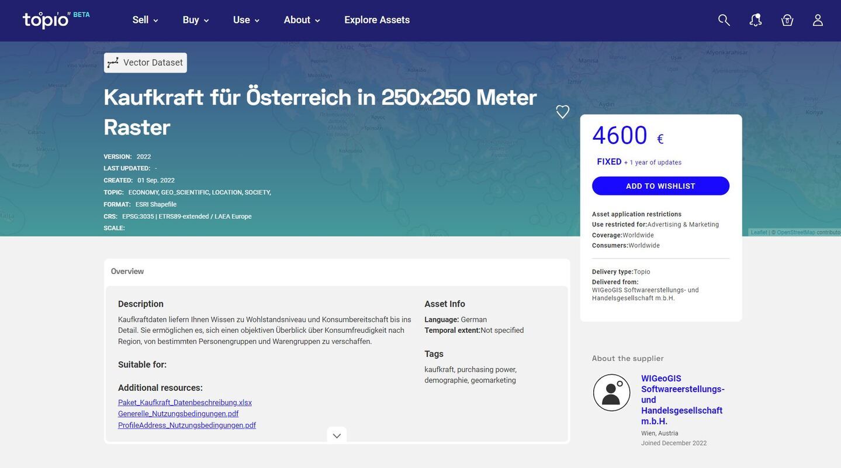Open Paket_Kaufkraft_Datenbeschreibung.xlsx file link

(185, 402)
